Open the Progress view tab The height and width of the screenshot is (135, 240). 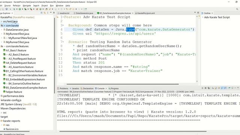[x=115, y=88]
